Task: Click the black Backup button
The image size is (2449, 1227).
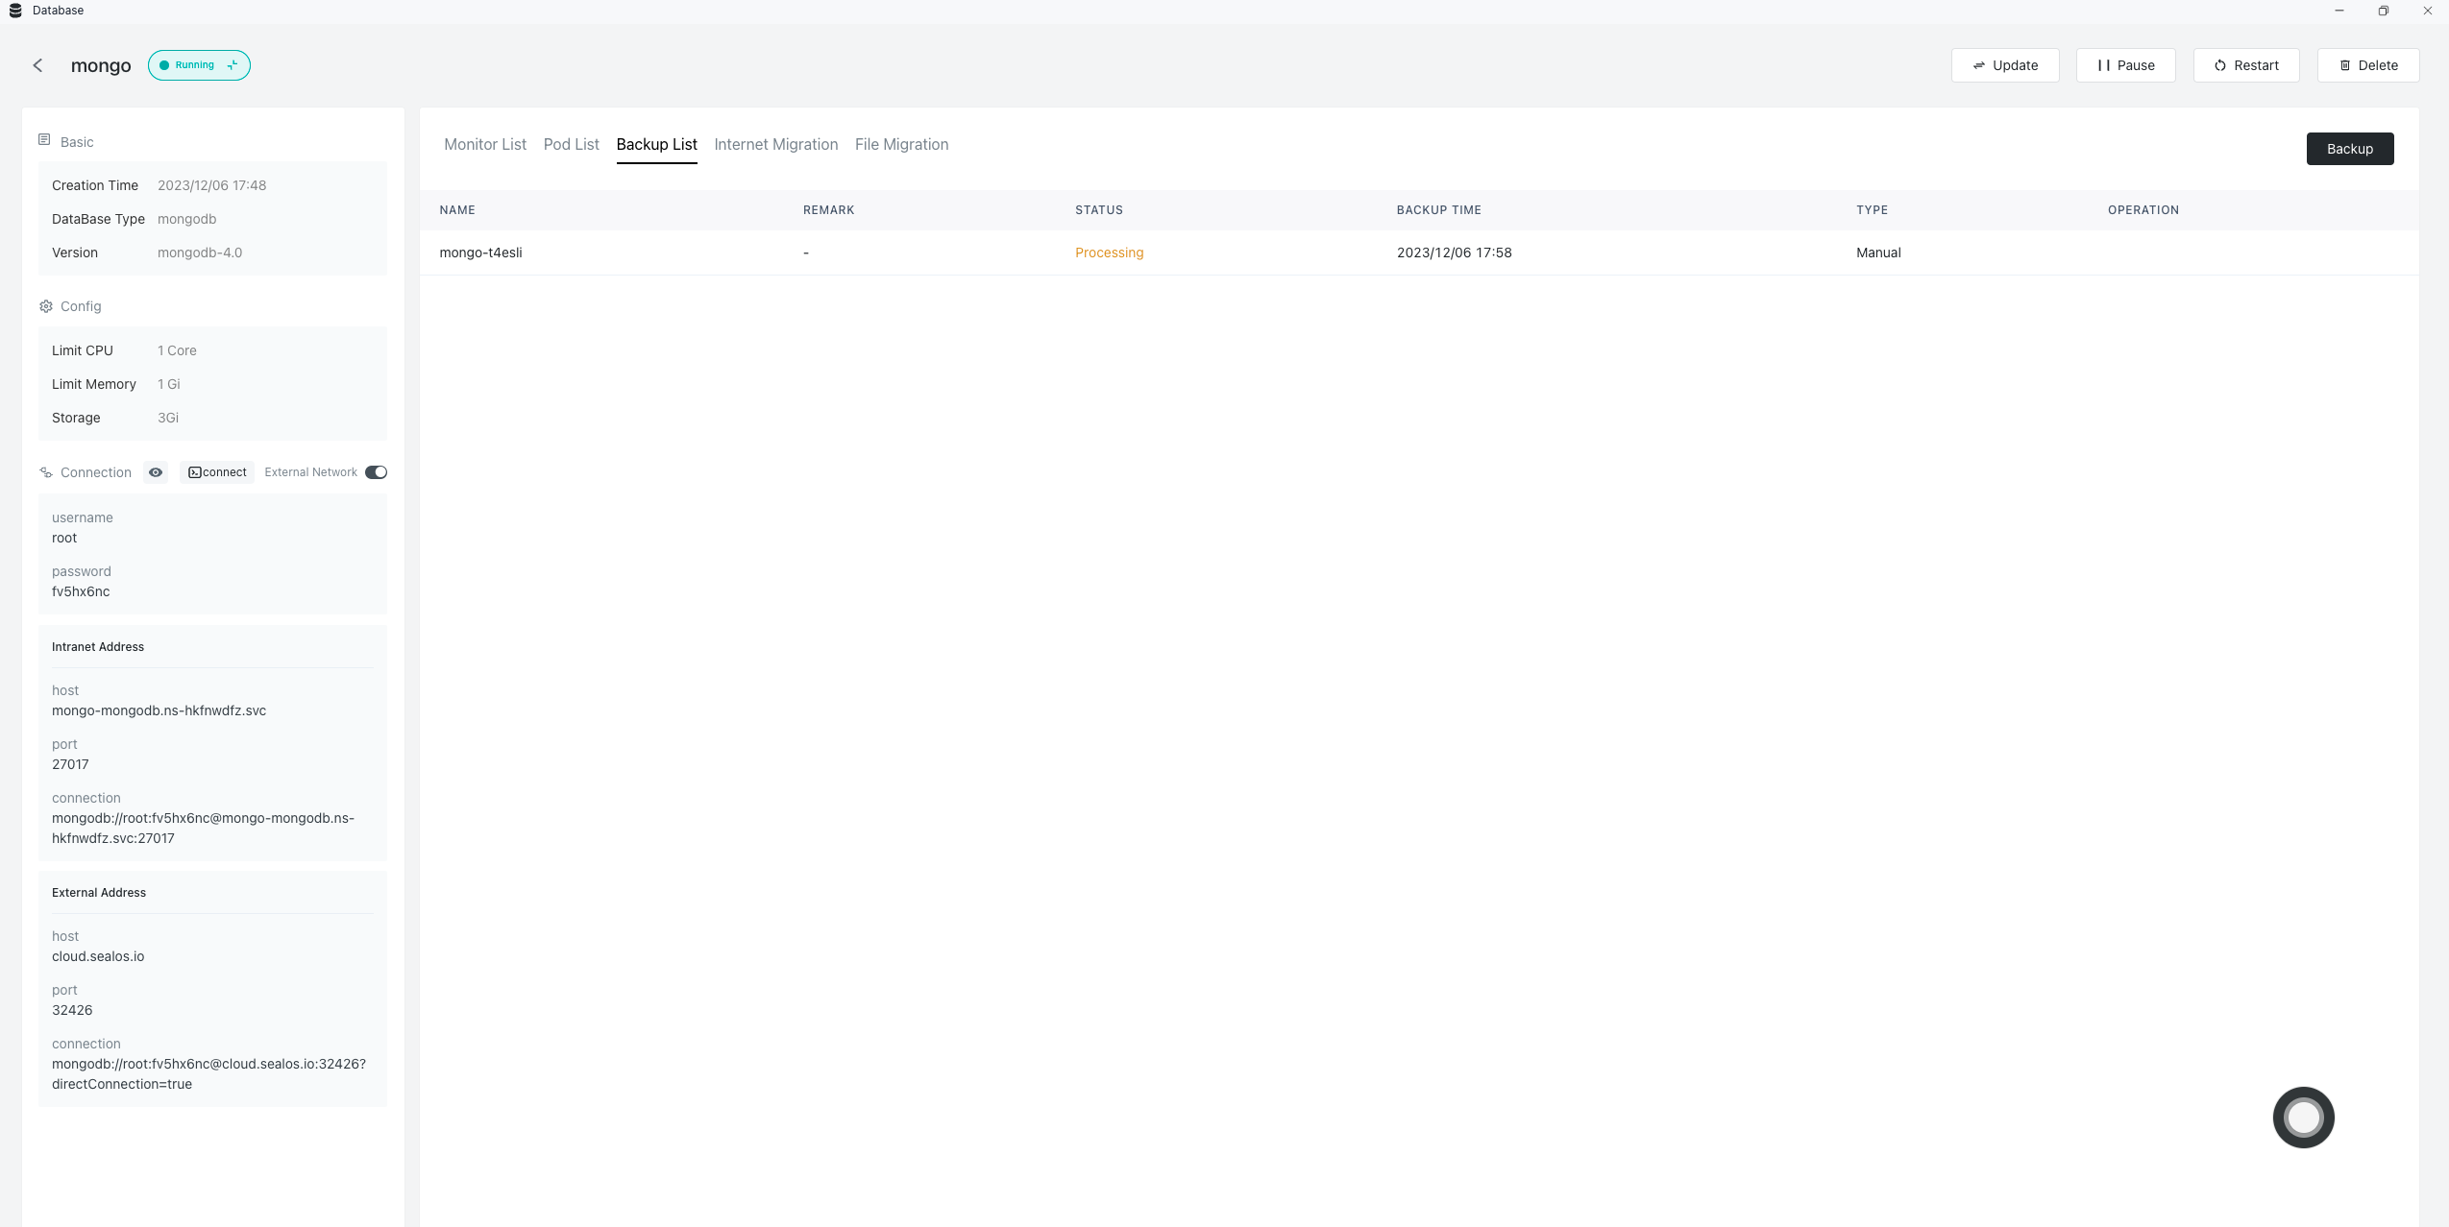Action: pyautogui.click(x=2349, y=149)
